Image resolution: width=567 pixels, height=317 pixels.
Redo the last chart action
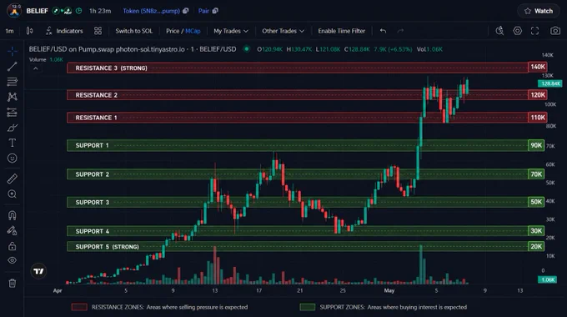400,31
